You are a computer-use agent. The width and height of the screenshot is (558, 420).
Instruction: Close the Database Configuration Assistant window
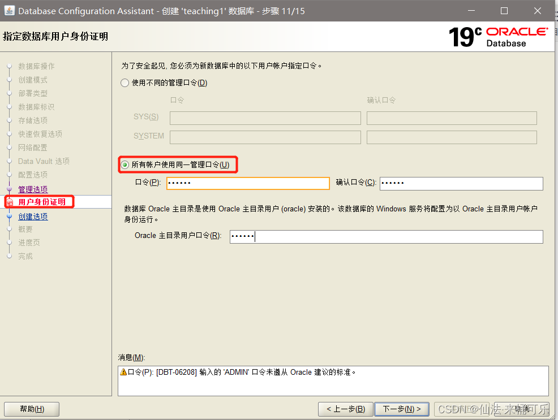click(538, 11)
